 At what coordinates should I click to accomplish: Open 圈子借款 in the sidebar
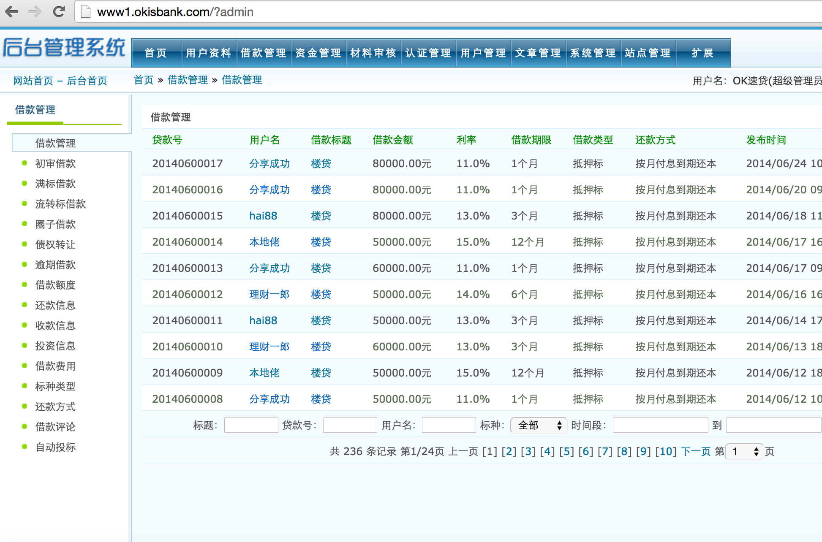[55, 224]
